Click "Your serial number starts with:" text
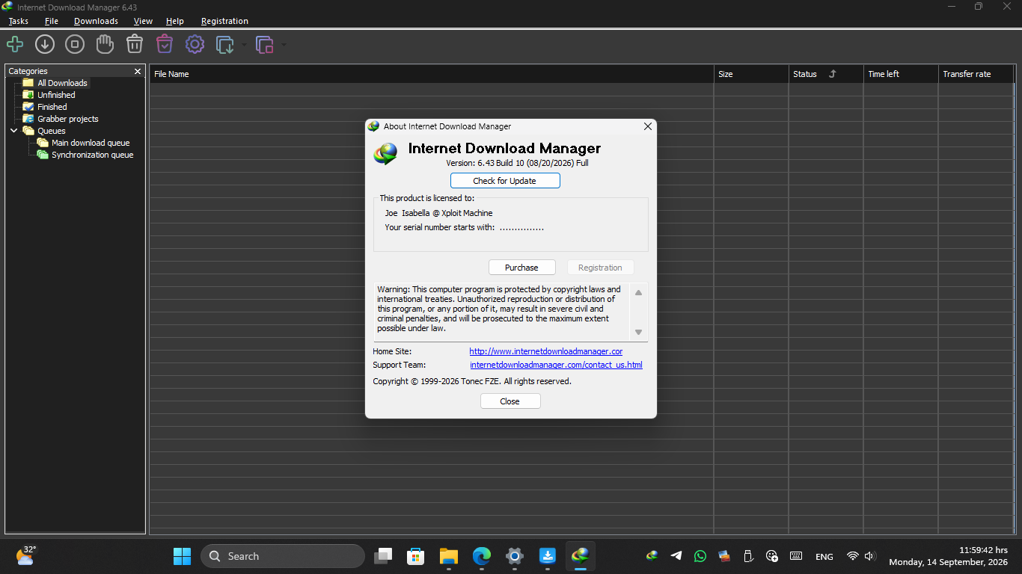The width and height of the screenshot is (1022, 574). (x=440, y=227)
